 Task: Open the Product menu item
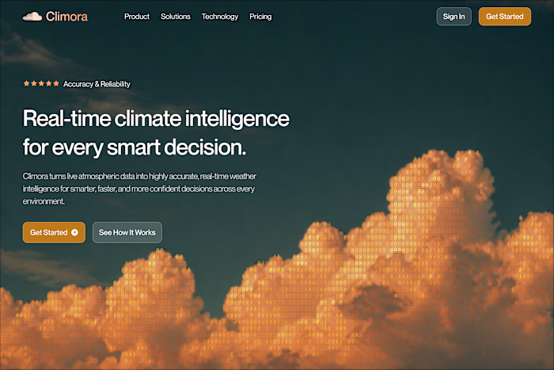[x=137, y=17]
